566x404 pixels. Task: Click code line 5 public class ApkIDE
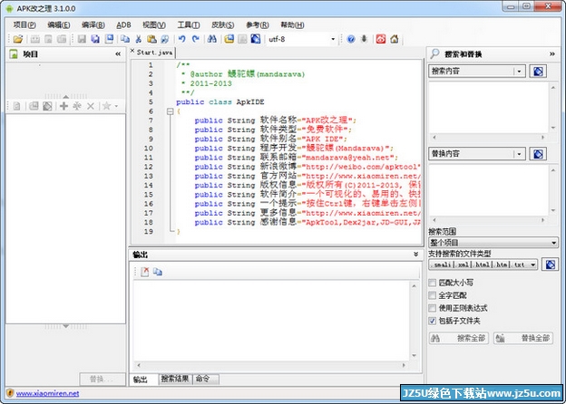(220, 102)
